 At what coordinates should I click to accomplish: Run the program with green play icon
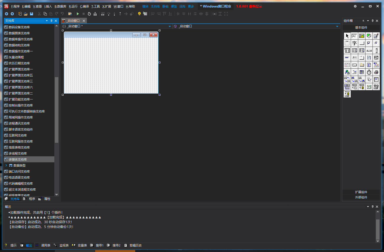(78, 14)
